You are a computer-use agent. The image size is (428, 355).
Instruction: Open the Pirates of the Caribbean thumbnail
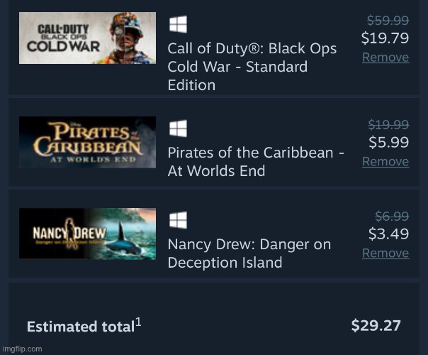[87, 142]
